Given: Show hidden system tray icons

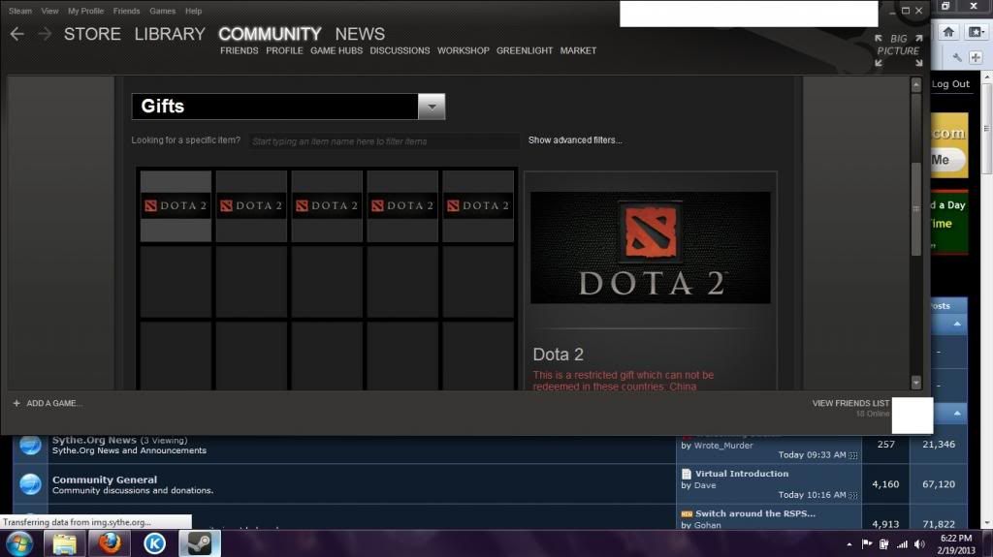Looking at the screenshot, I should click(849, 544).
